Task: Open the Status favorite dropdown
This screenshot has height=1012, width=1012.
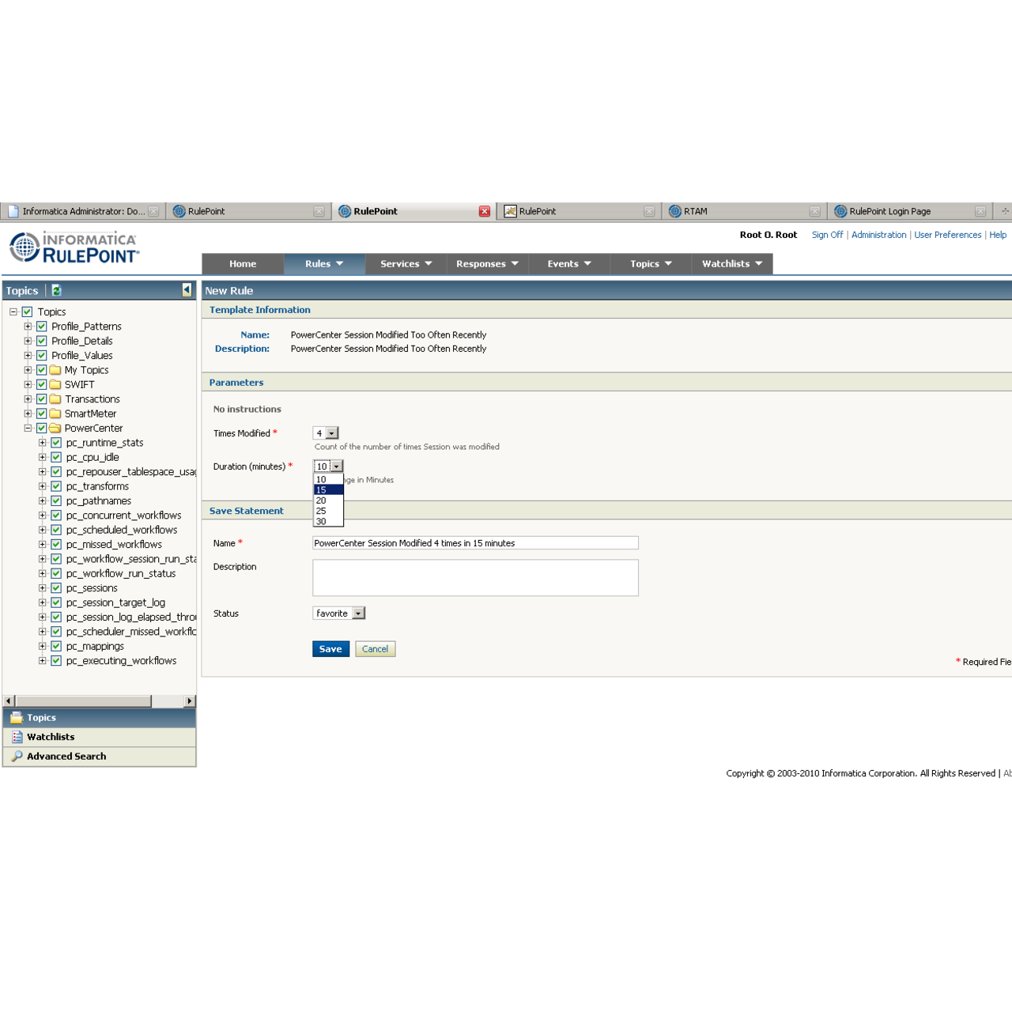Action: click(339, 614)
